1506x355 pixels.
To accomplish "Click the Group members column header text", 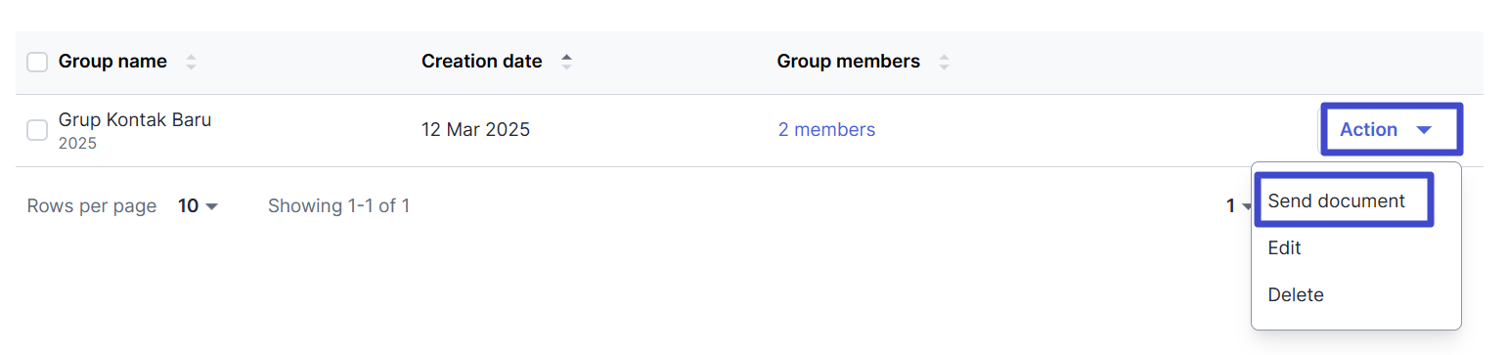I will coord(848,62).
